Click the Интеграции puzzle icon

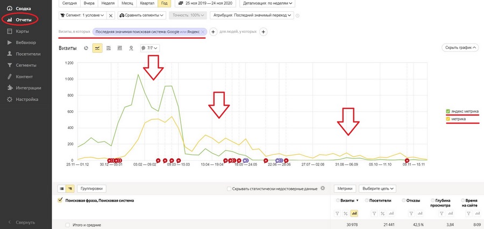[x=10, y=88]
